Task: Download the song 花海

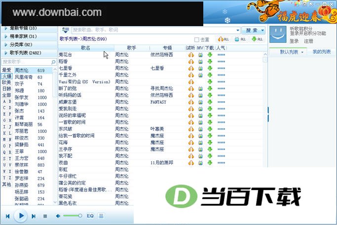Action: [210, 143]
